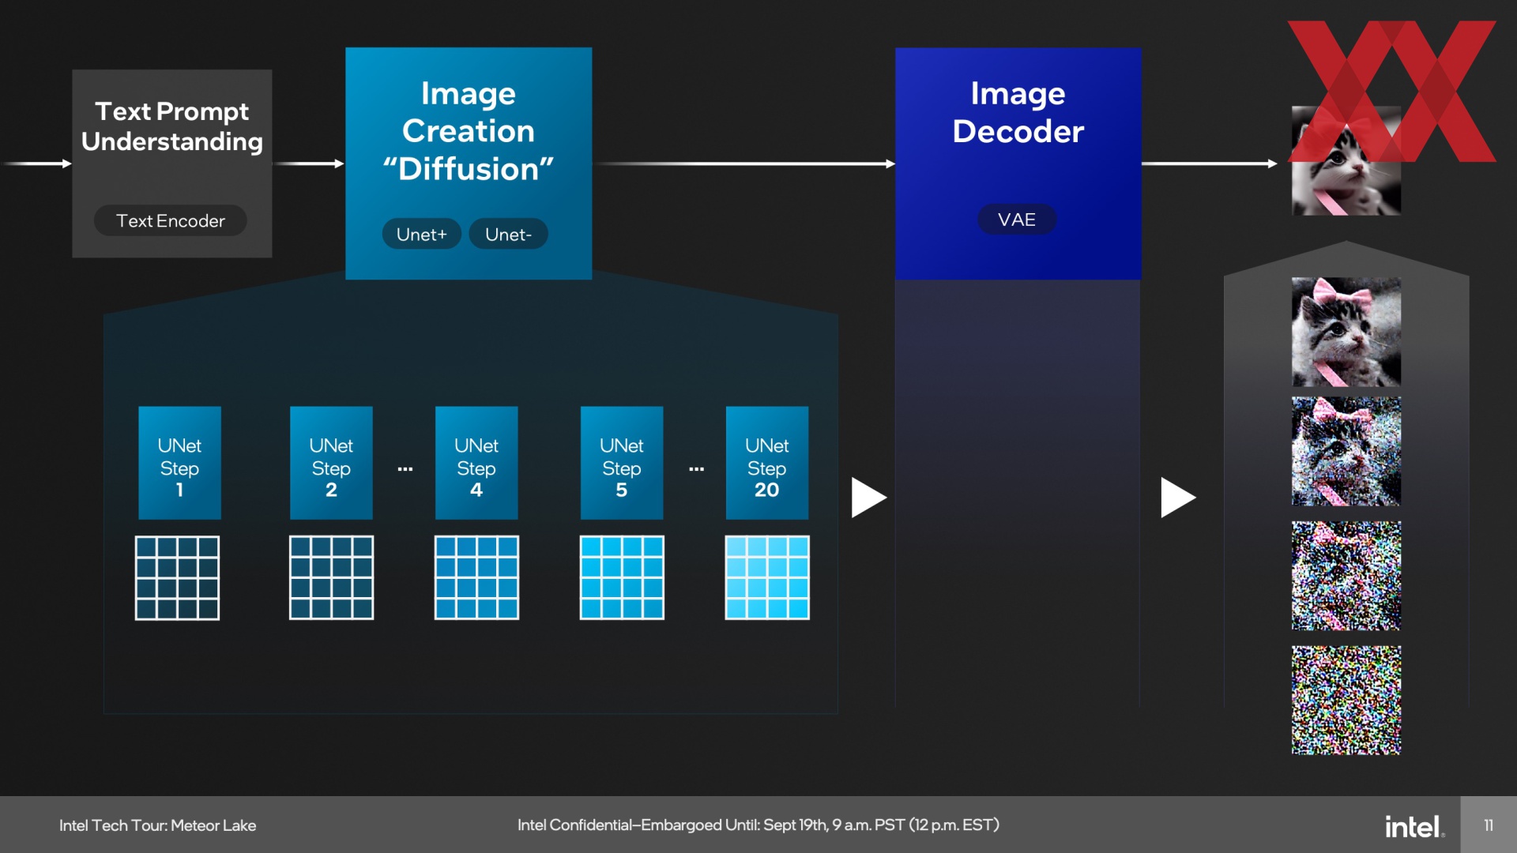Image resolution: width=1517 pixels, height=853 pixels.
Task: Click the "Intel Confidential–Embargoed Until" footer text
Action: (x=758, y=825)
